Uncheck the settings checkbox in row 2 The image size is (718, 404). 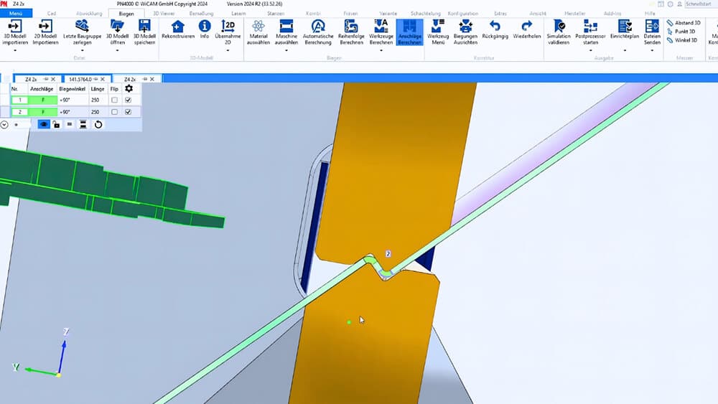(129, 112)
